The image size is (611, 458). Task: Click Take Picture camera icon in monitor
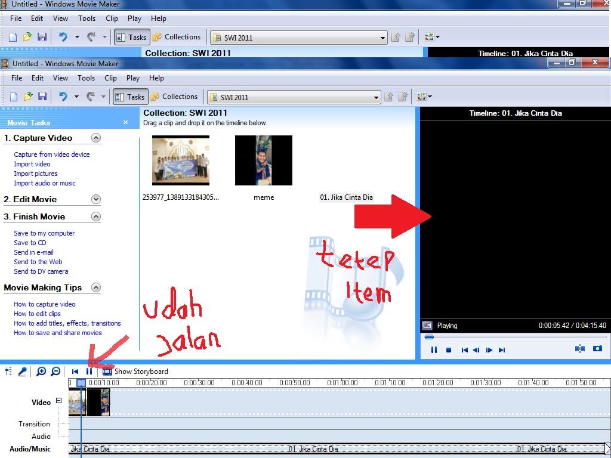(597, 348)
